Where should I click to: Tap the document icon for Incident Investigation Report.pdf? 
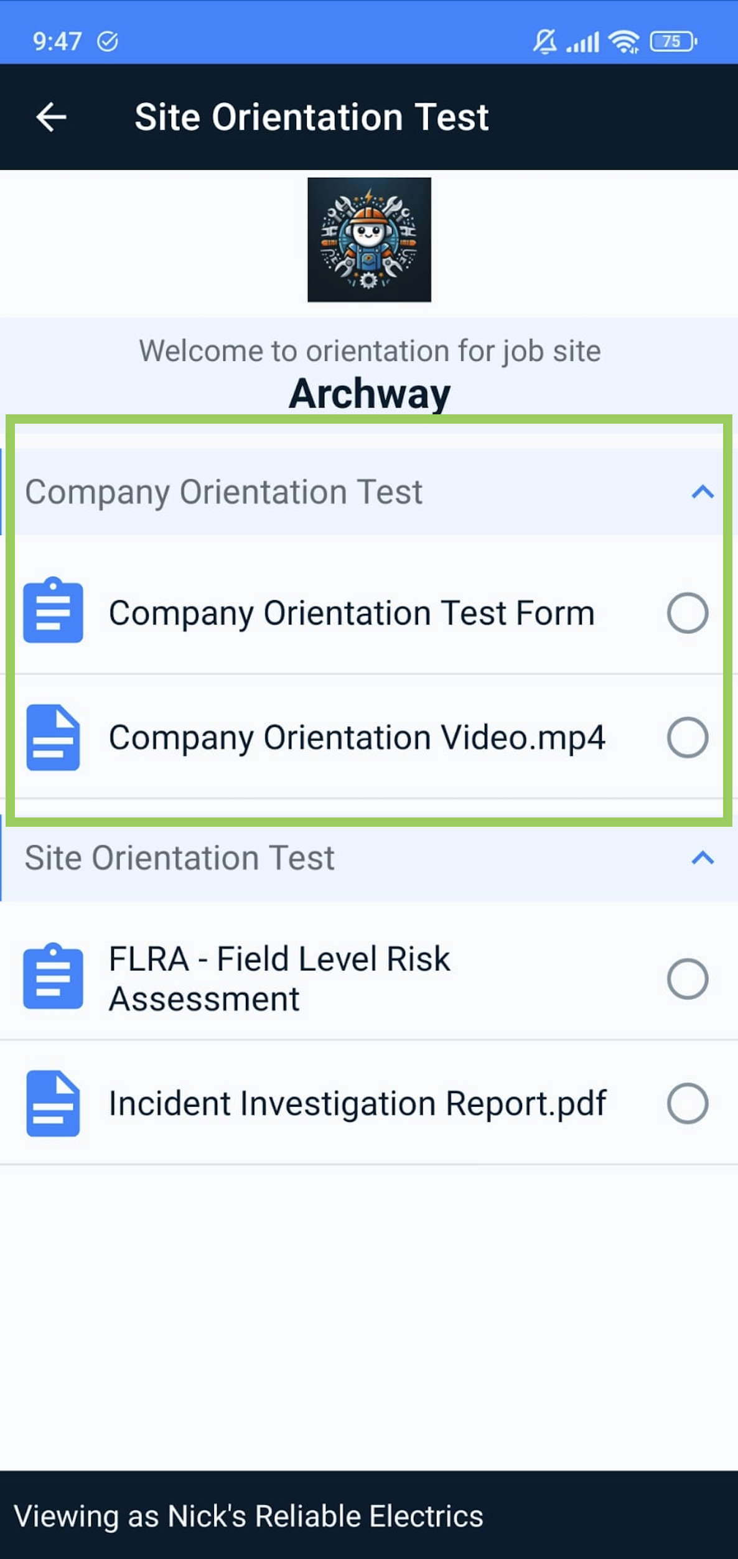point(53,1103)
